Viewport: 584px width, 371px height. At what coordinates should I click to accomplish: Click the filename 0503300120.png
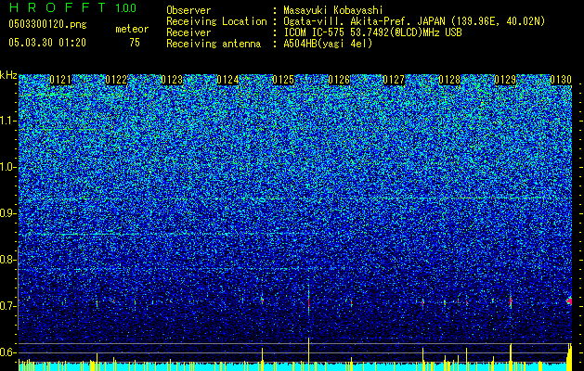(47, 25)
